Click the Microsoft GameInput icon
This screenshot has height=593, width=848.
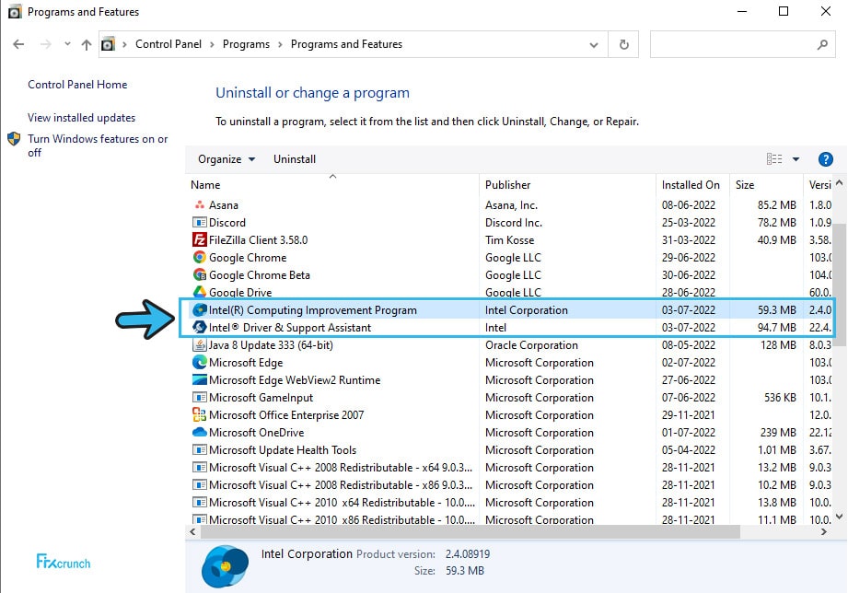200,397
